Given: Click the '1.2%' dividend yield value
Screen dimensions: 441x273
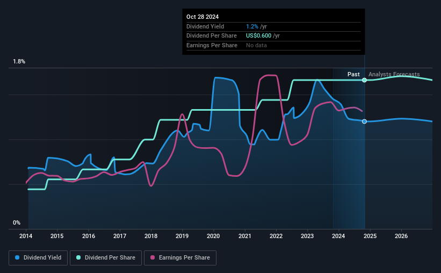Looking at the screenshot, I should click(x=252, y=26).
